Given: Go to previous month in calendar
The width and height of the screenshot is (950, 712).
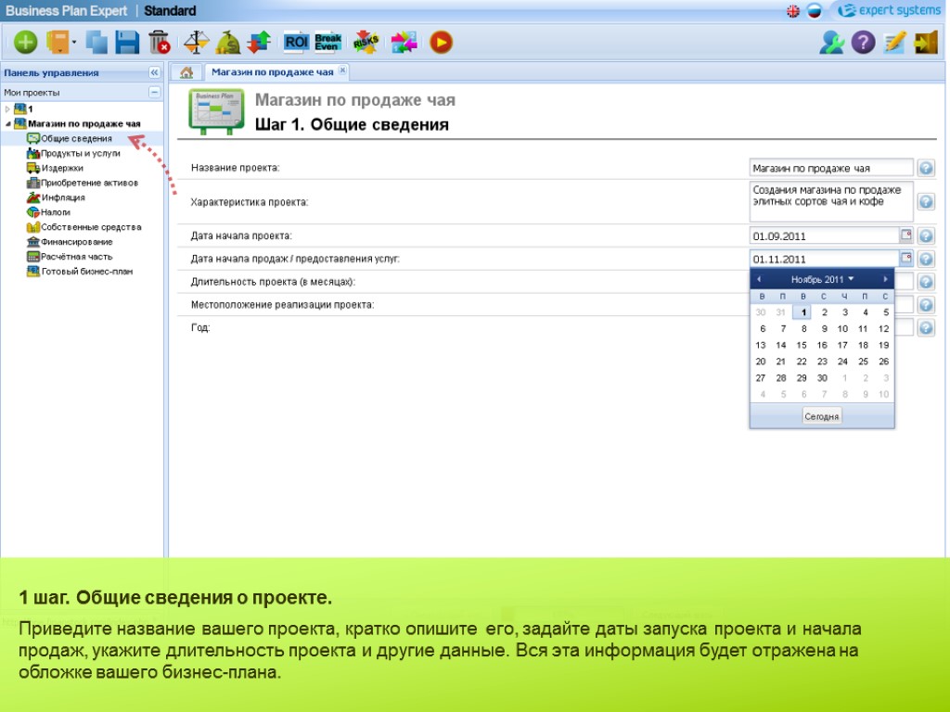Looking at the screenshot, I should tap(759, 279).
